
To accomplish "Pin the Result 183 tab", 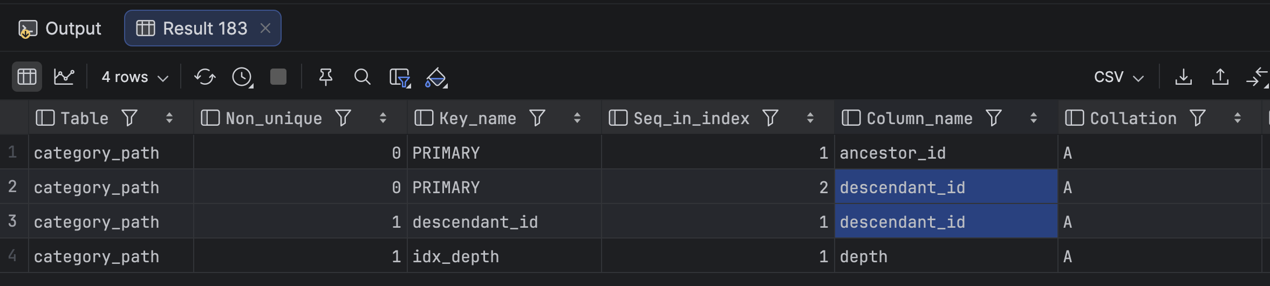I will [326, 77].
